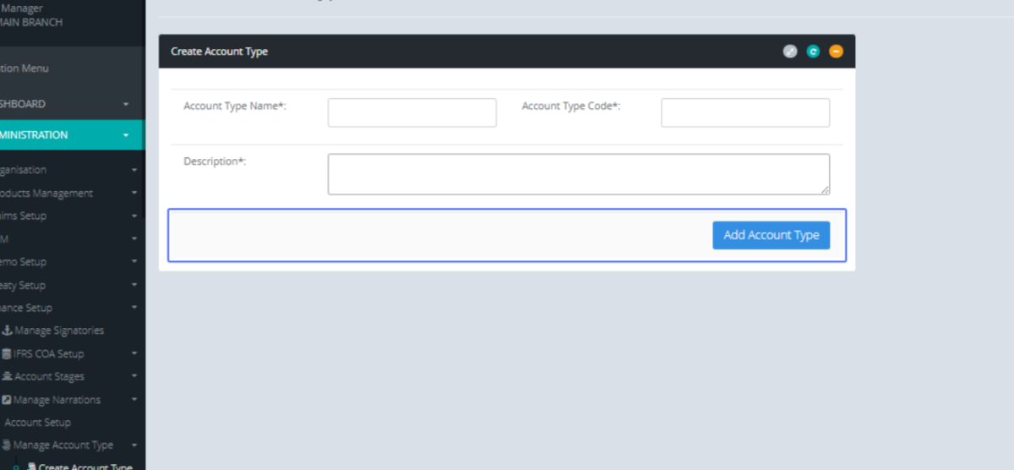Click the Manage Account Type icon

coord(8,445)
